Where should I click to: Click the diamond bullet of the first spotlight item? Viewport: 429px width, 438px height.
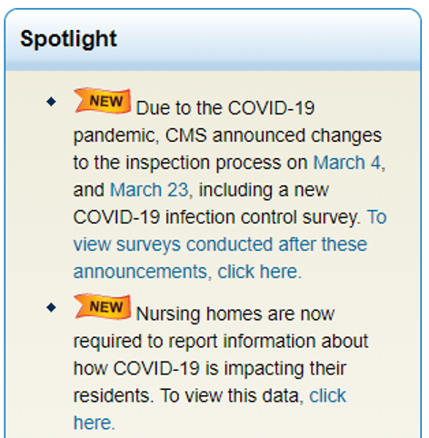pyautogui.click(x=51, y=102)
